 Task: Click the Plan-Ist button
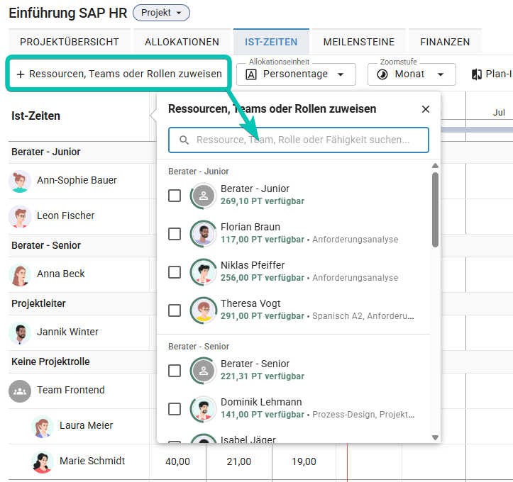tap(491, 74)
